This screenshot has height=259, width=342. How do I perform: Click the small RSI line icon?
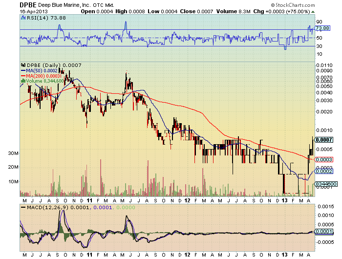click(23, 18)
